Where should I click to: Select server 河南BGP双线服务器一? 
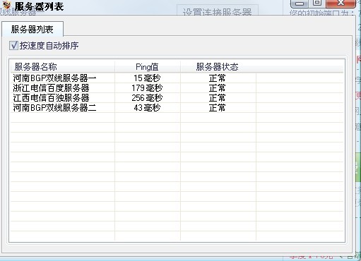[x=54, y=78]
